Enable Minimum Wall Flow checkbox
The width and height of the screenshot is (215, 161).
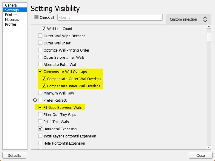click(x=40, y=93)
